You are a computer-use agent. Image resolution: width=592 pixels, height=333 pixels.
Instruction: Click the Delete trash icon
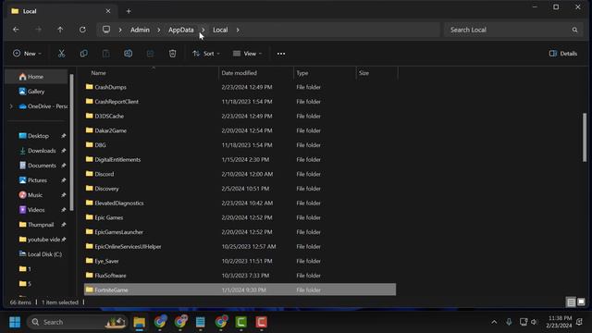point(173,54)
